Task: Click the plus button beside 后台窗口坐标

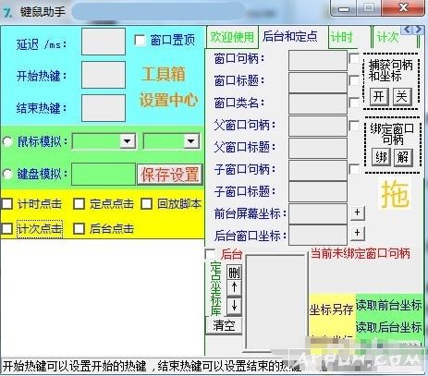Action: (357, 233)
